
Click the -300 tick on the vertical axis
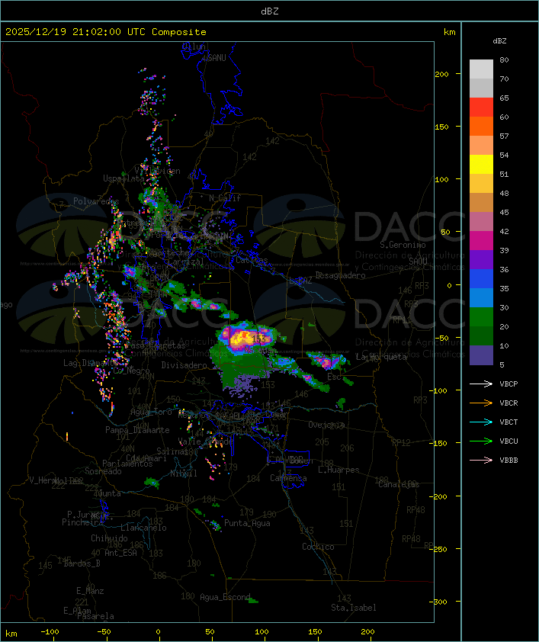(440, 602)
